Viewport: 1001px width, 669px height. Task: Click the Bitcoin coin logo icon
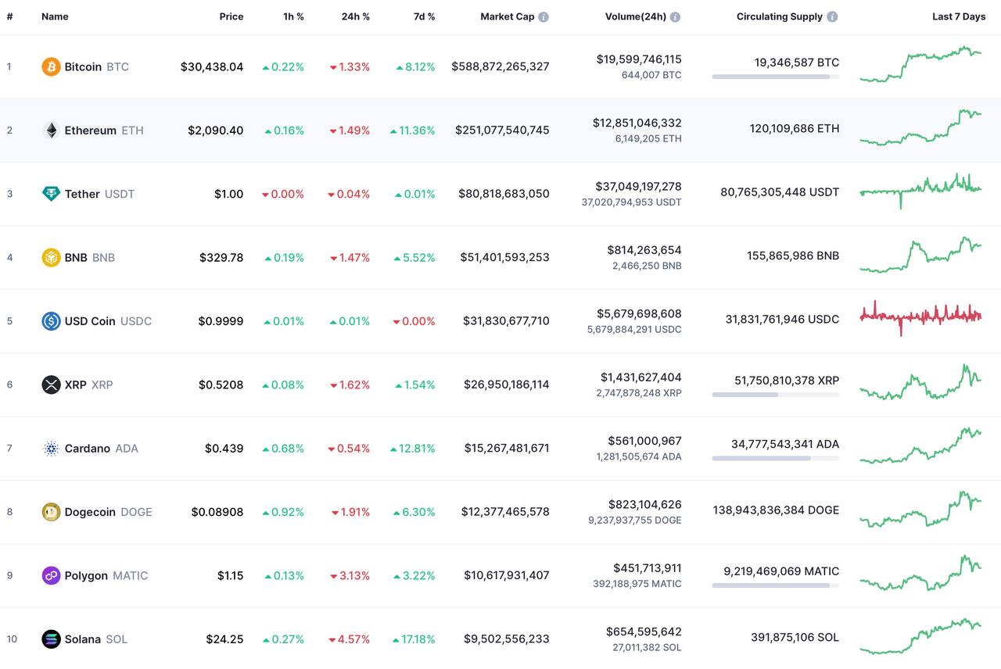pyautogui.click(x=51, y=66)
